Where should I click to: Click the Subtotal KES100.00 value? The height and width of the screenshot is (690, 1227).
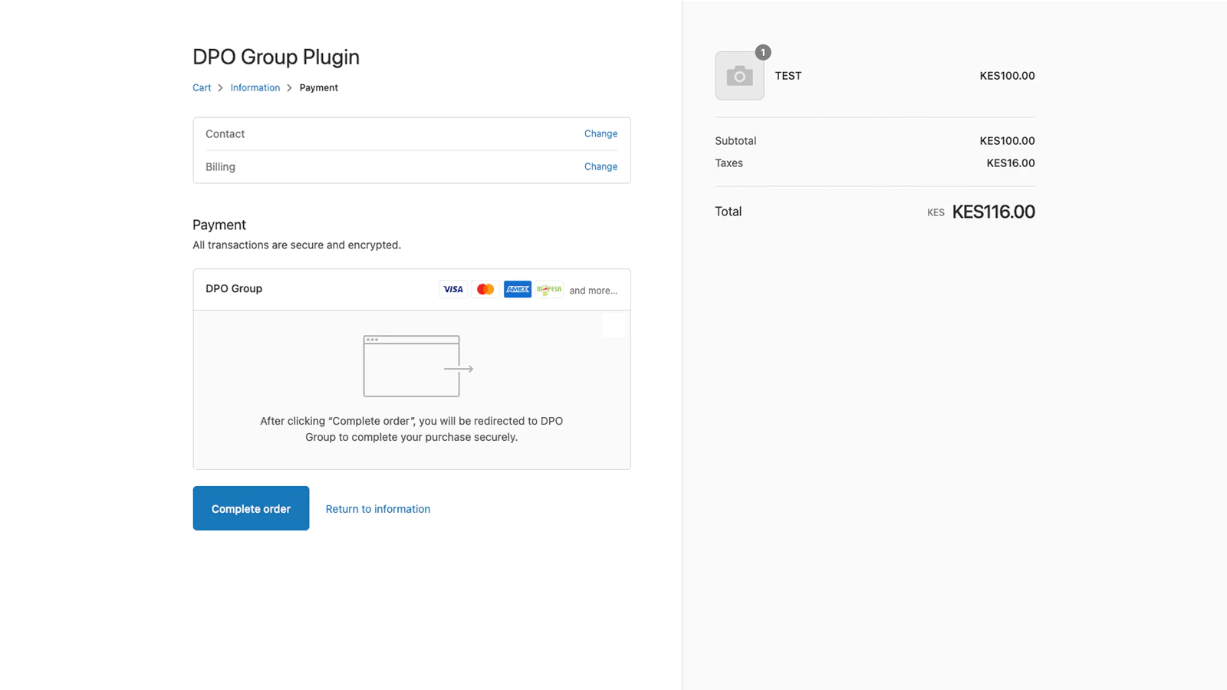pos(1007,141)
